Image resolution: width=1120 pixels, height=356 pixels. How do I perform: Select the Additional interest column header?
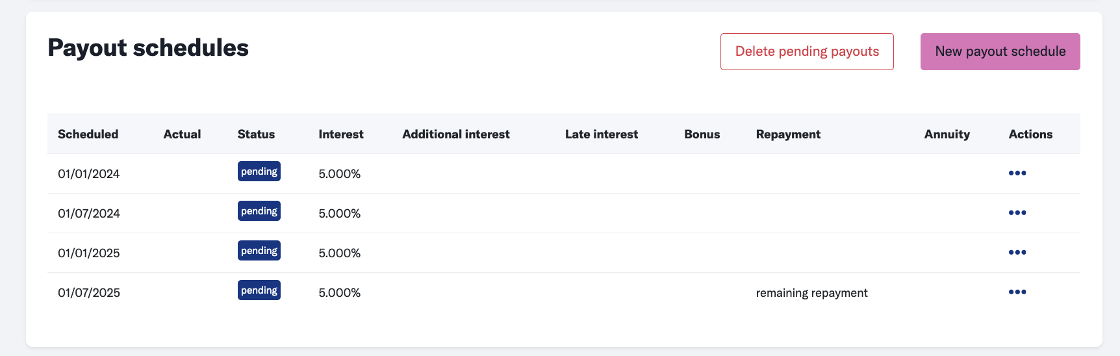456,134
